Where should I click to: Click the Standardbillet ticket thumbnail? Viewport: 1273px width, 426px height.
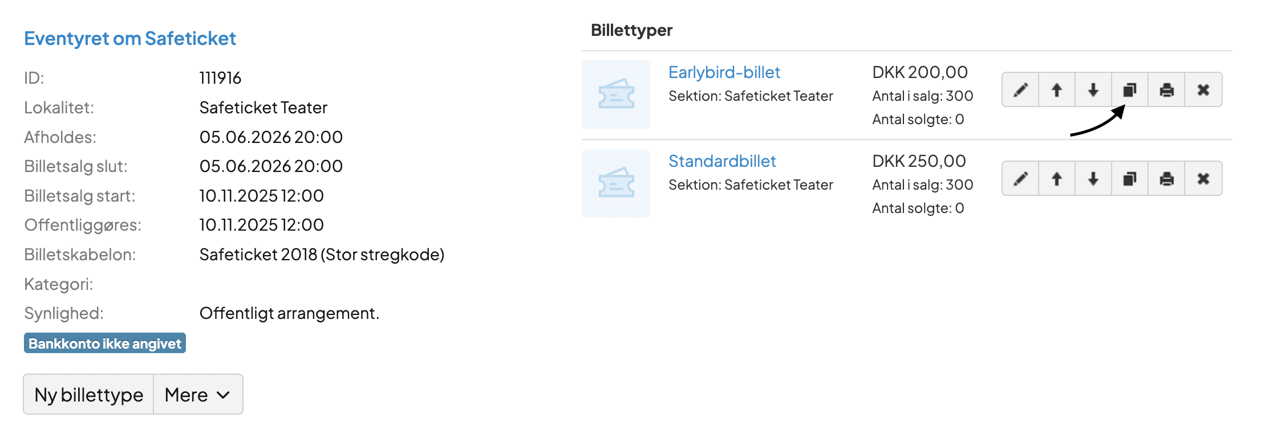click(616, 183)
